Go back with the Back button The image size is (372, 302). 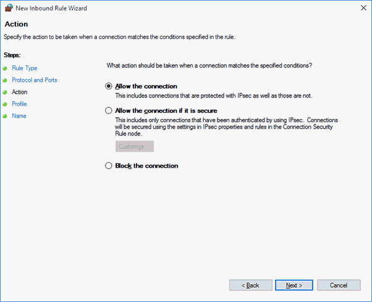(x=250, y=285)
